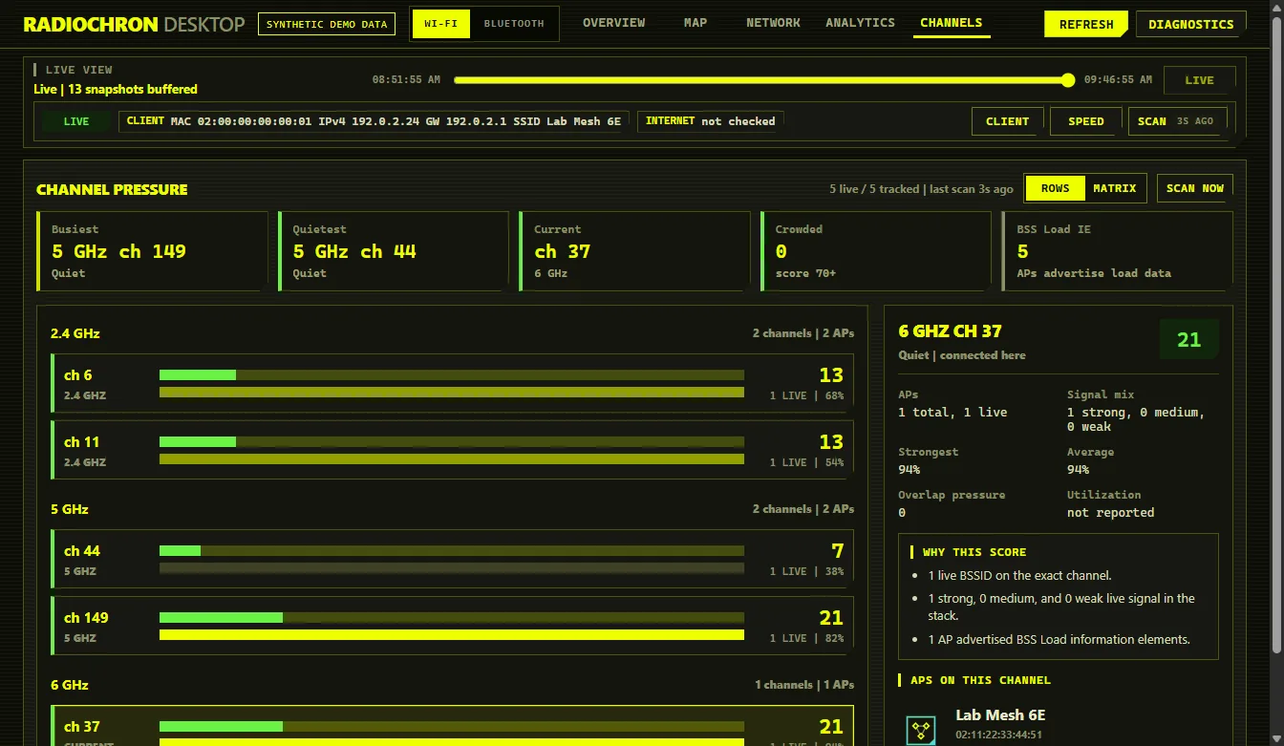Click the Quietest 5 GHz ch 44 card
Image resolution: width=1284 pixels, height=746 pixels.
tap(394, 251)
